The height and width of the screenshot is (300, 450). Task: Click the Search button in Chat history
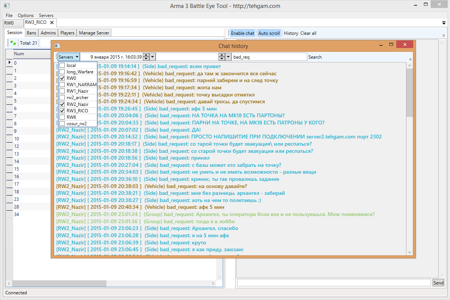(x=315, y=57)
